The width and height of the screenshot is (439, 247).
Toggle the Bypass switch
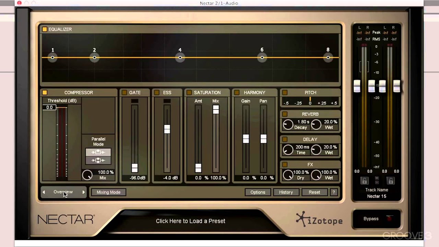377,219
